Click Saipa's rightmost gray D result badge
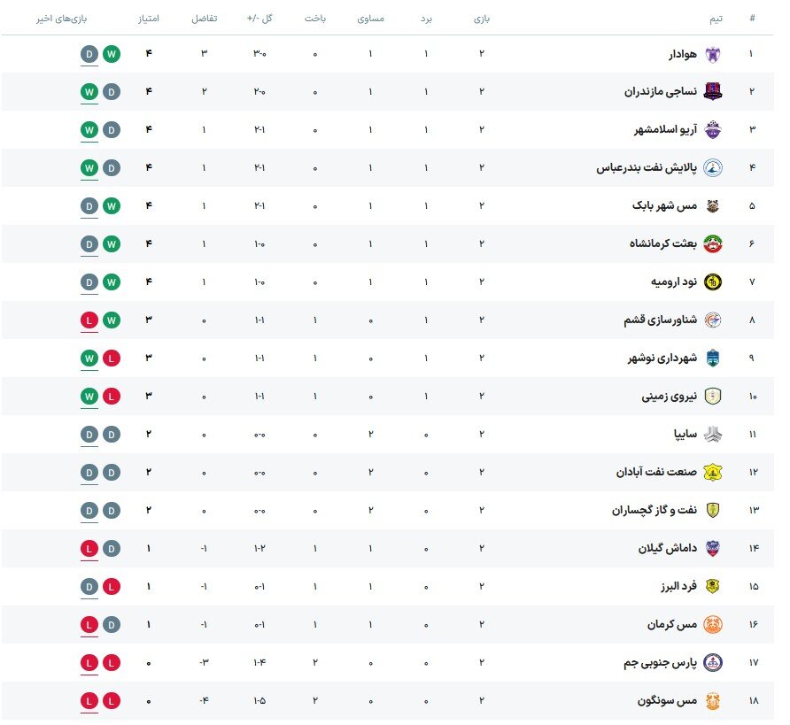Image resolution: width=790 pixels, height=725 pixels. coord(111,435)
